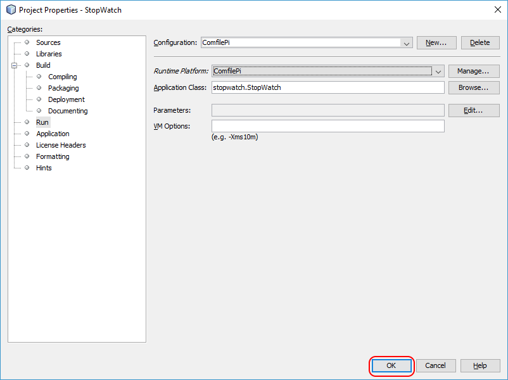Select the Libraries category

pos(49,54)
